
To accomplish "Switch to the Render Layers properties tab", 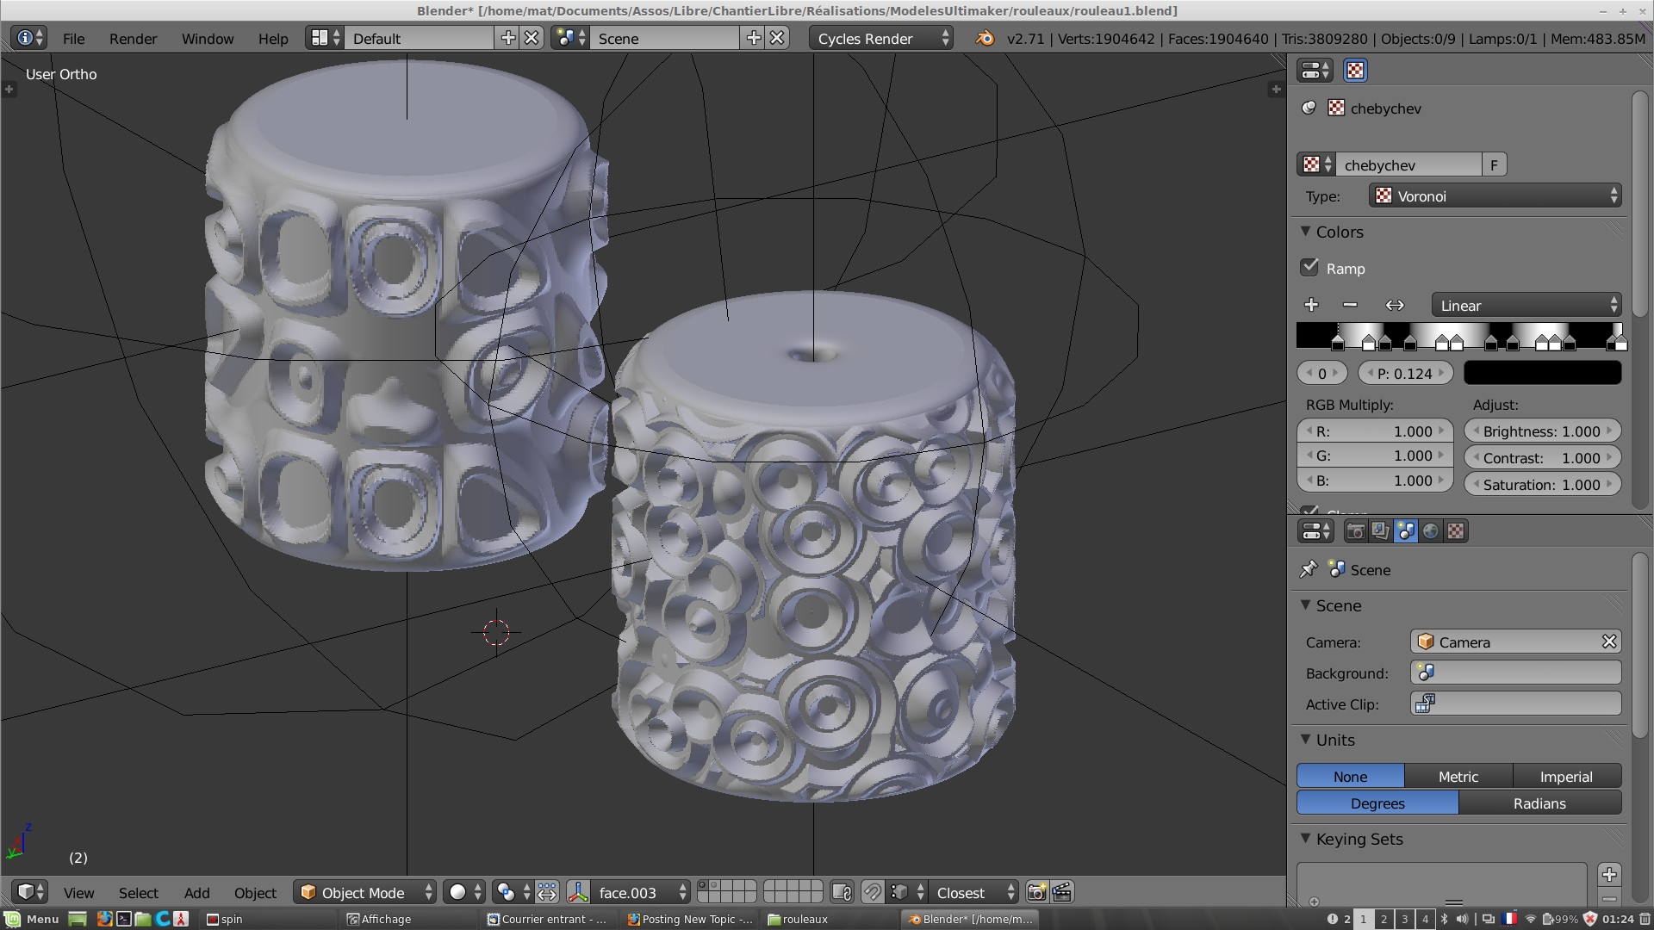I will (x=1380, y=531).
